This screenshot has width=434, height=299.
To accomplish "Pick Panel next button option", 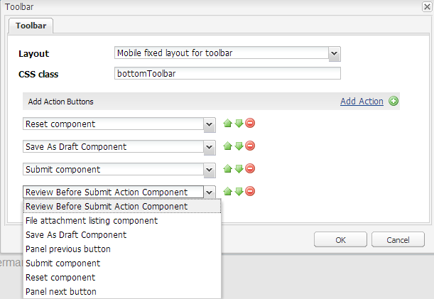I will pyautogui.click(x=61, y=292).
